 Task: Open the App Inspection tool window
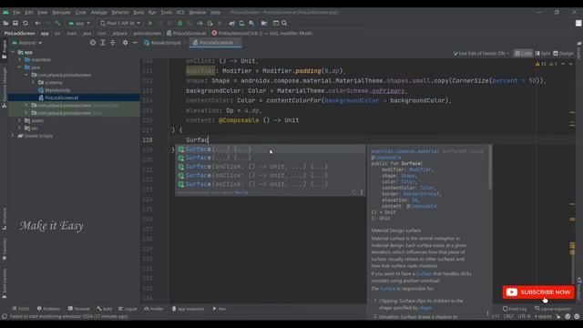click(x=189, y=309)
